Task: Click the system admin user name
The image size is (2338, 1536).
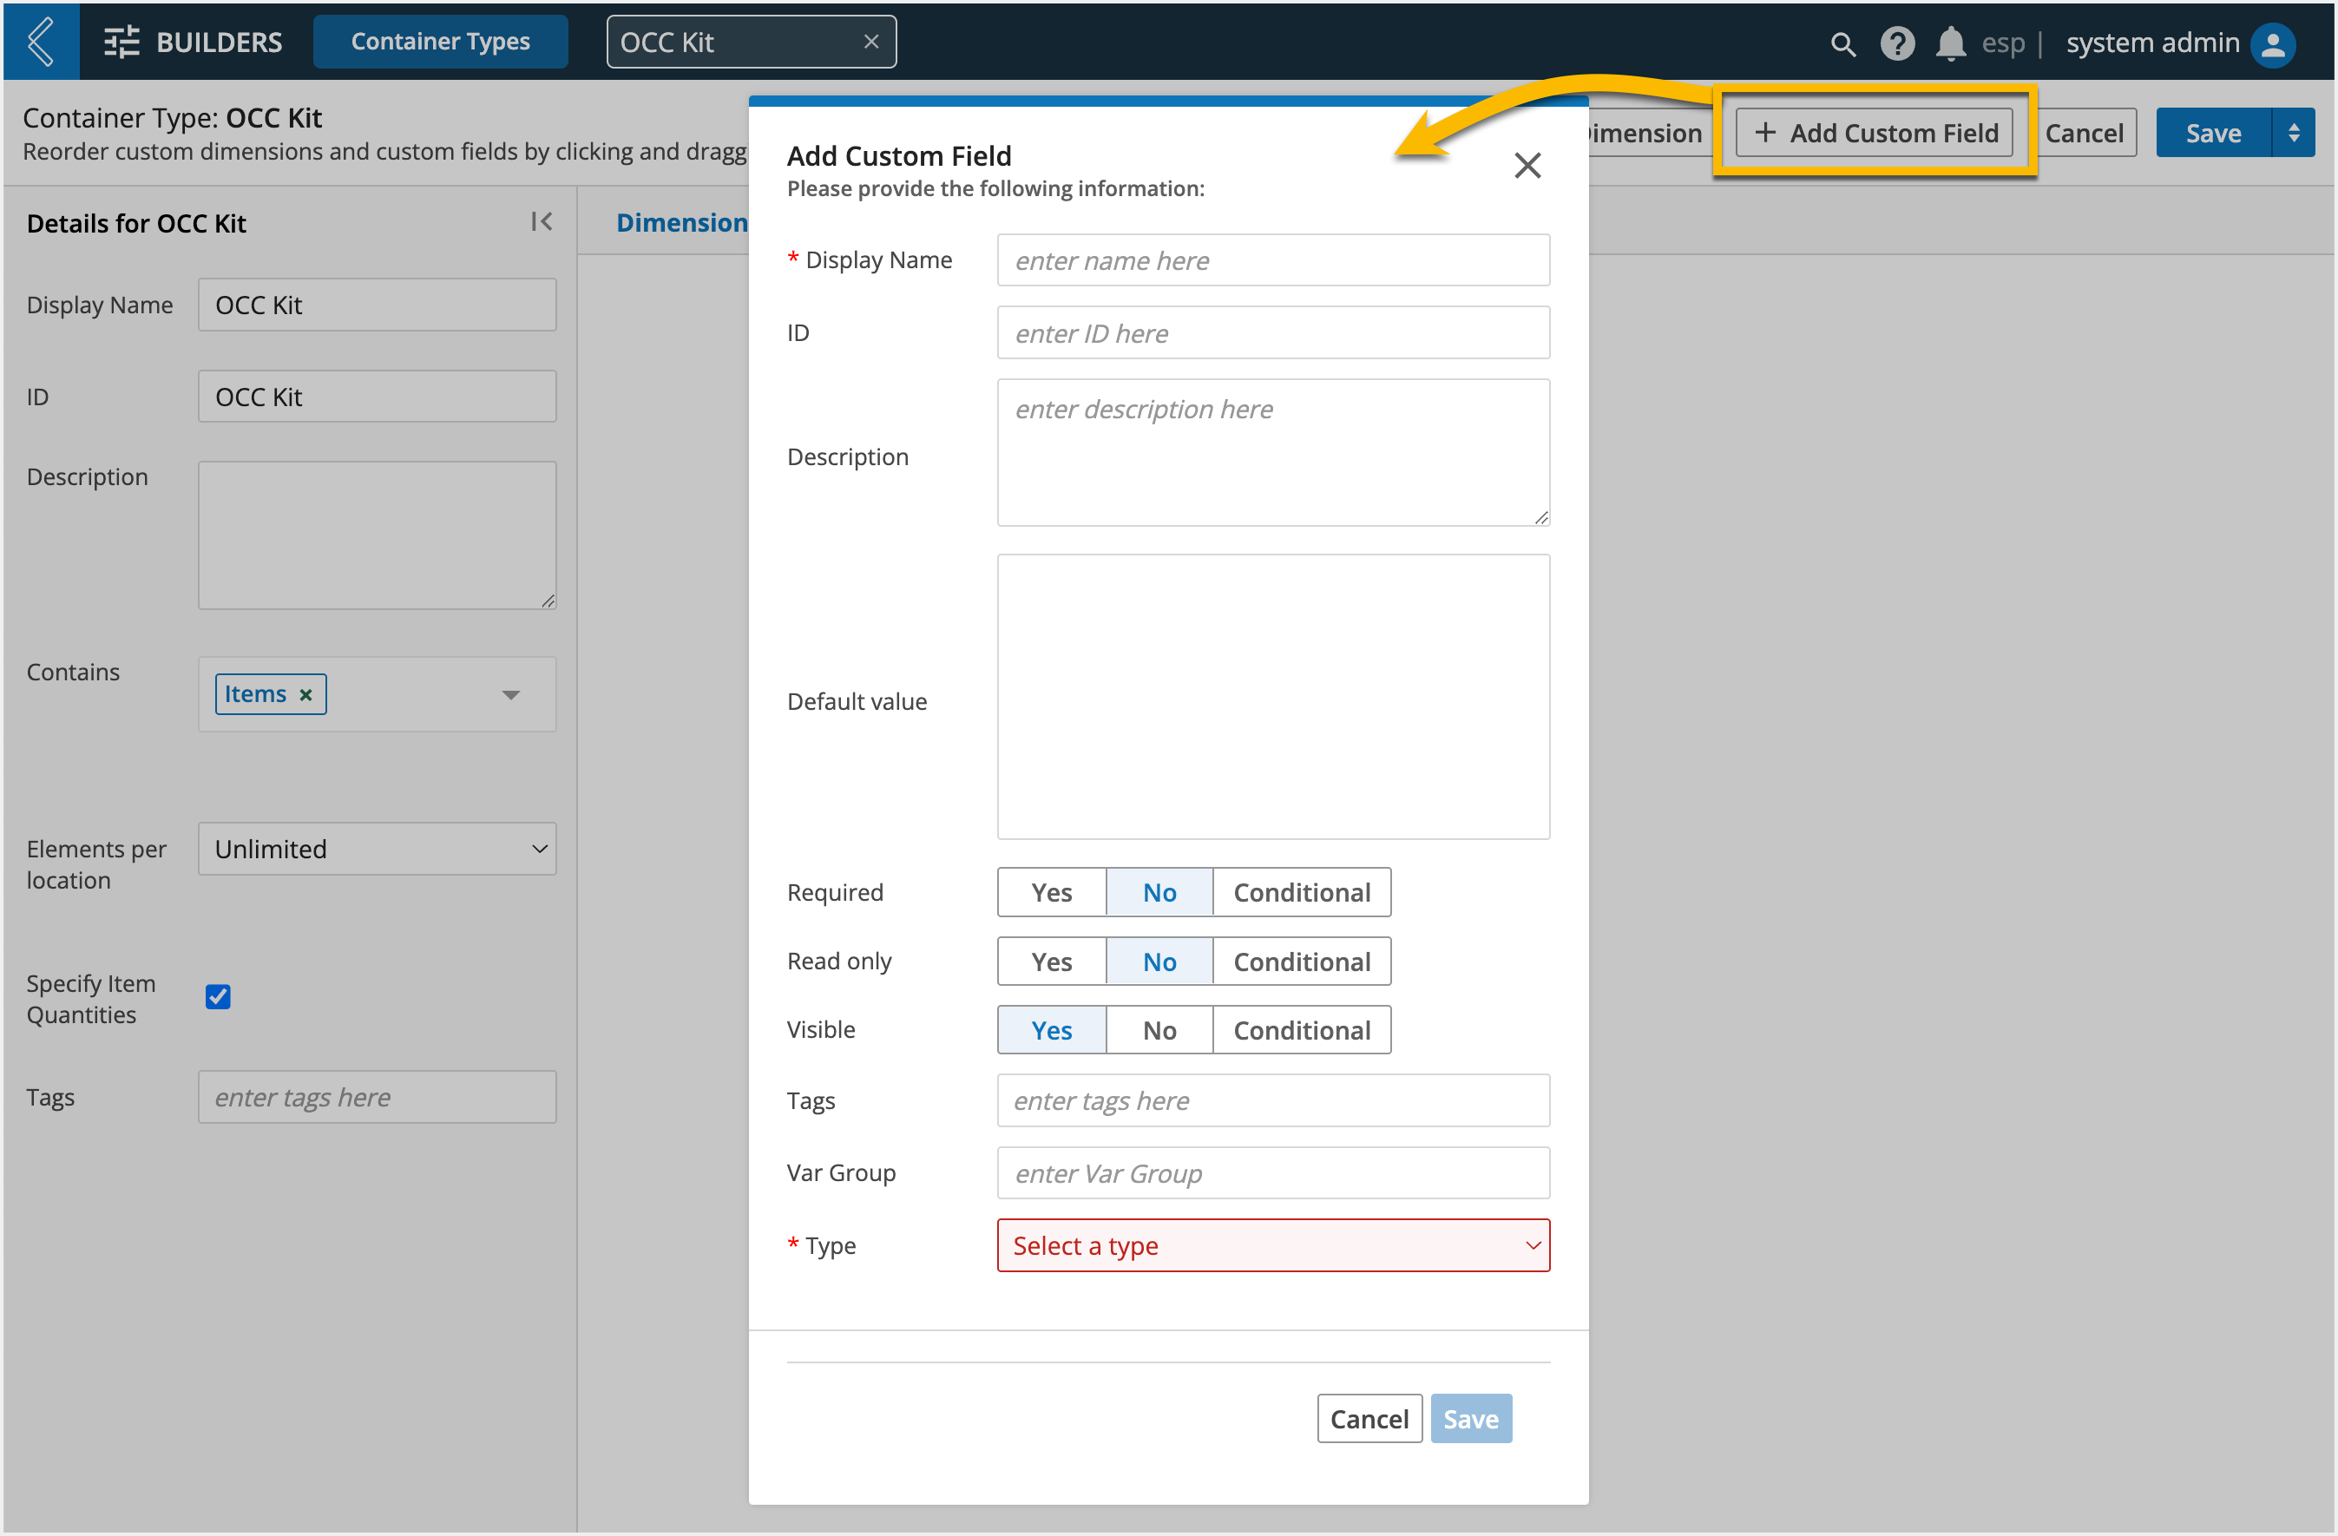Action: coord(2152,43)
